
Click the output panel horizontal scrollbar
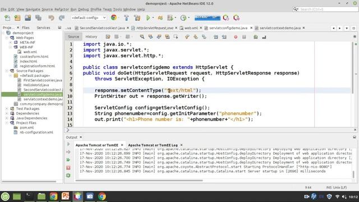click(x=139, y=181)
